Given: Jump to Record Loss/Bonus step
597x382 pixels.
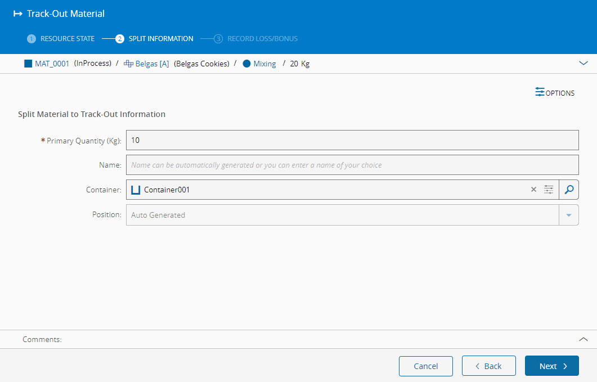Looking at the screenshot, I should tap(256, 39).
